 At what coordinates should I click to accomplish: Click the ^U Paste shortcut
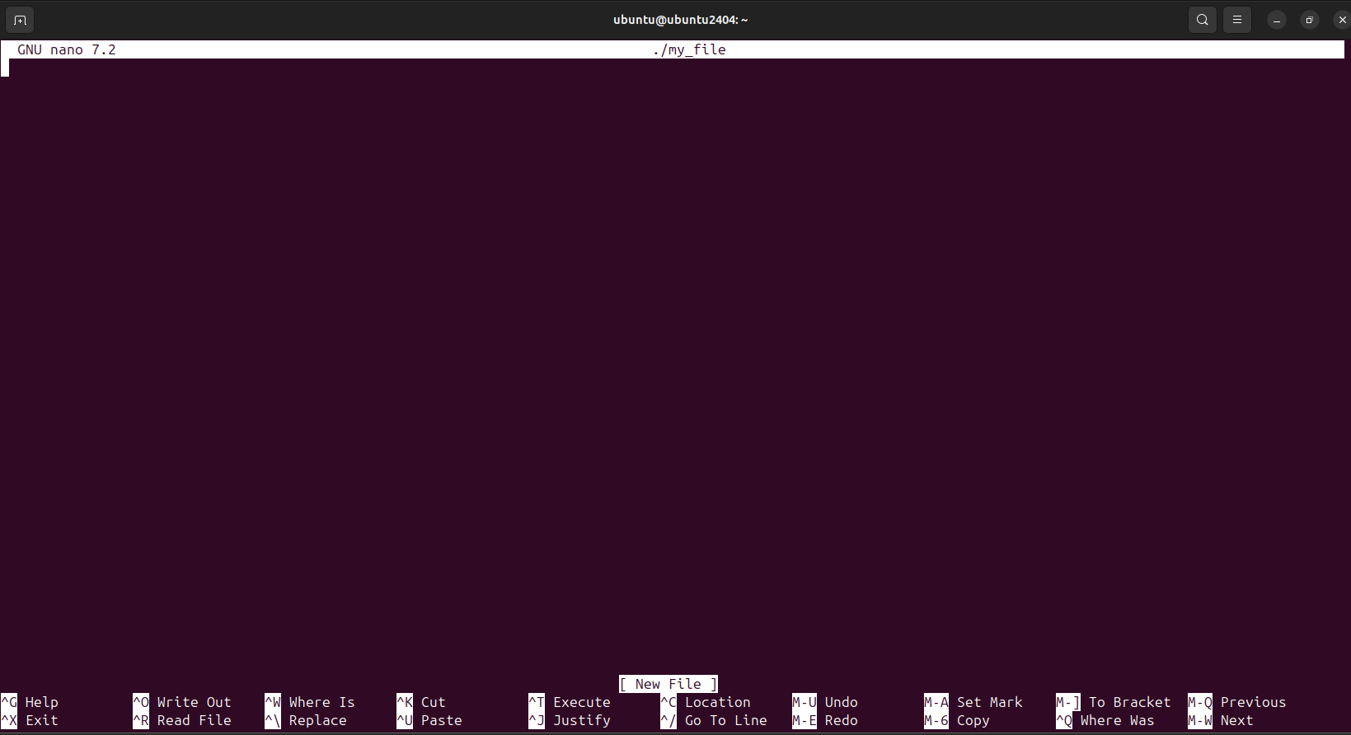[429, 720]
